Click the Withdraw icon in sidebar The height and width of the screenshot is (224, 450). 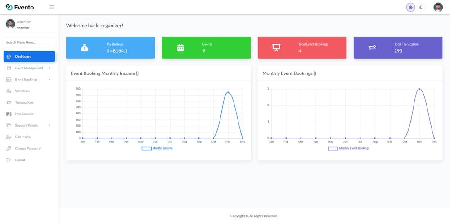click(x=9, y=91)
